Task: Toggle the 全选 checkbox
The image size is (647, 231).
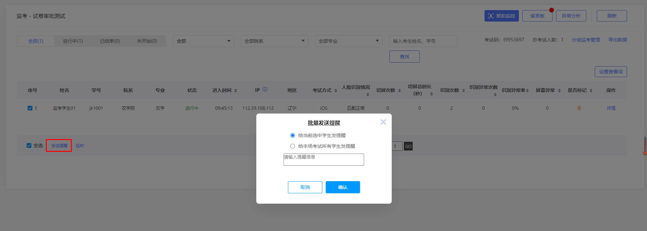Action: [29, 145]
